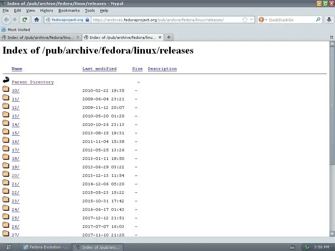The height and width of the screenshot is (251, 335).
Task: Close the first Index of /pub tab
Action: 78,37
